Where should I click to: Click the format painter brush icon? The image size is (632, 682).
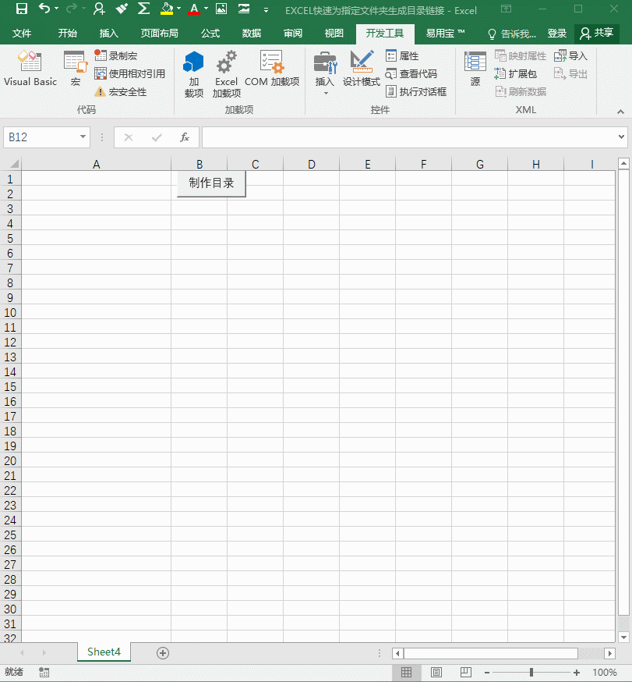click(122, 9)
